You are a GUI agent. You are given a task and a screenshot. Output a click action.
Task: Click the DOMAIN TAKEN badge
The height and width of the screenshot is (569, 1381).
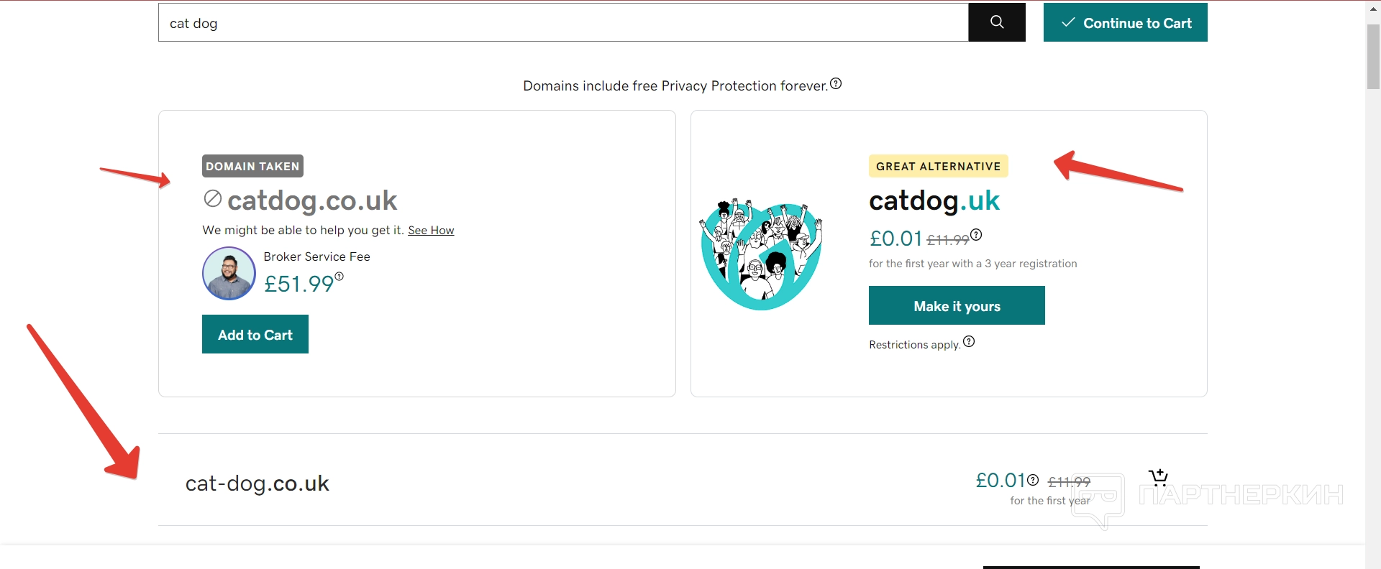click(x=252, y=166)
